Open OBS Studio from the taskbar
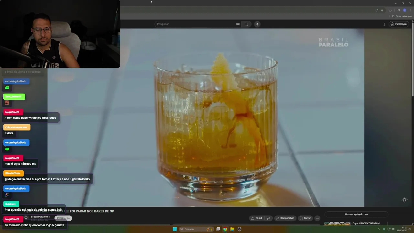The image size is (414, 233). pyautogui.click(x=239, y=229)
